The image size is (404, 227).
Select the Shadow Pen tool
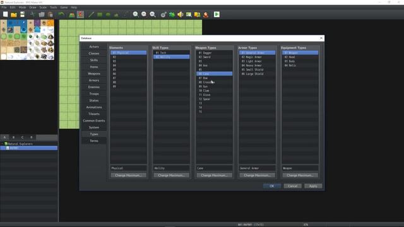126,15
